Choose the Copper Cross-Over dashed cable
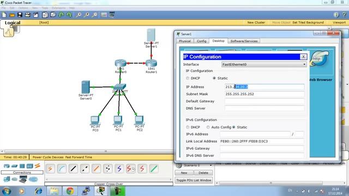The height and width of the screenshot is (196, 349). click(x=85, y=169)
